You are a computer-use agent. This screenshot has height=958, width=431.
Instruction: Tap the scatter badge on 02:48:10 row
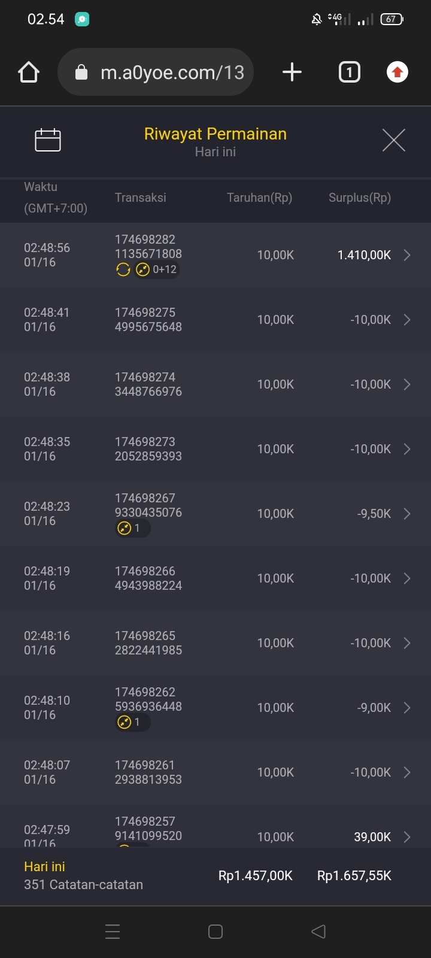tap(132, 722)
